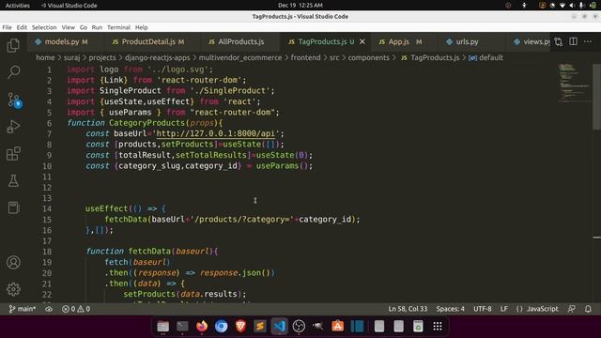Viewport: 601px width, 338px height.
Task: Open the Selection menu
Action: tap(44, 27)
